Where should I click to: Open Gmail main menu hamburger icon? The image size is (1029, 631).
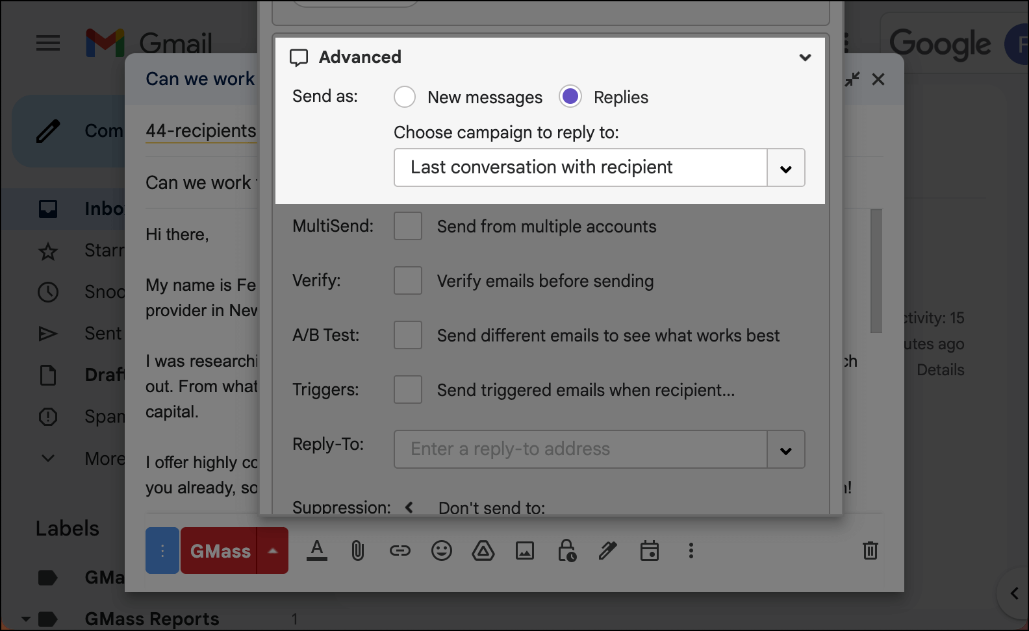[x=48, y=43]
